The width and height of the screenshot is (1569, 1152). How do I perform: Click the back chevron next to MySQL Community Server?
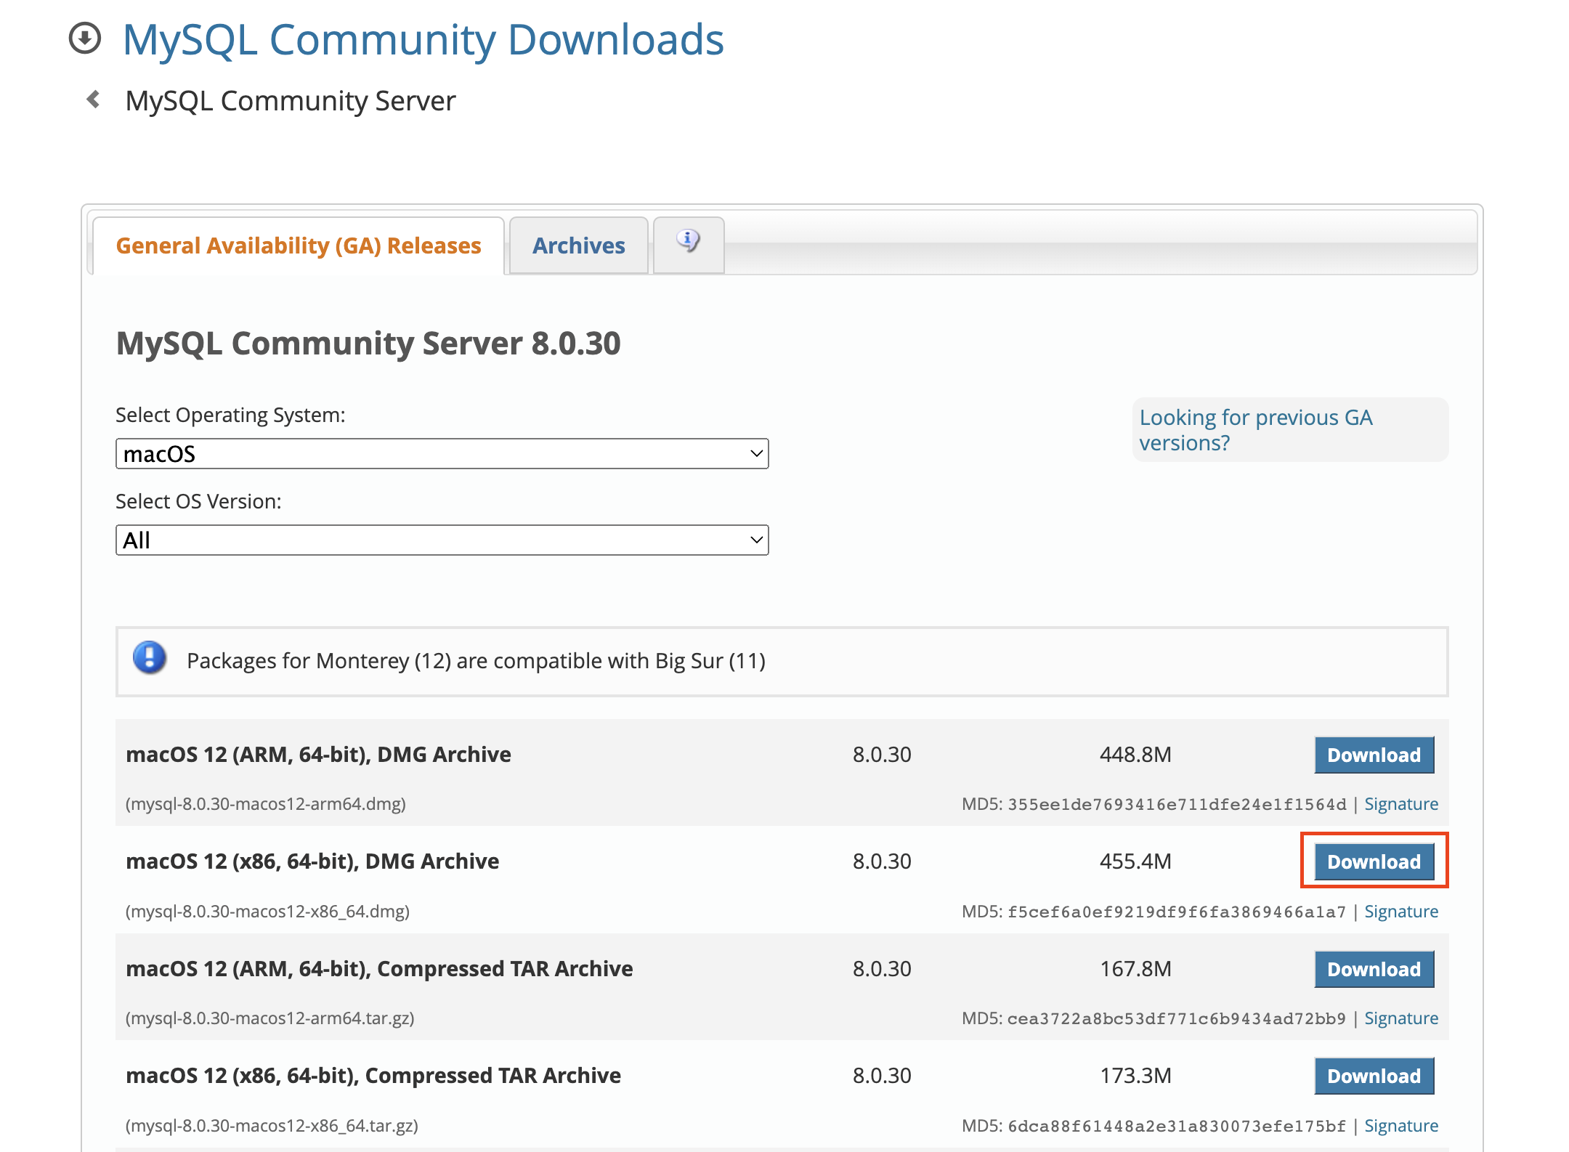click(x=93, y=100)
